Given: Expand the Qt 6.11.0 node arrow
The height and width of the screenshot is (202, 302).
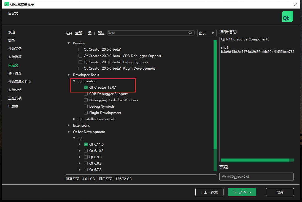Looking at the screenshot, I should click(80, 144).
